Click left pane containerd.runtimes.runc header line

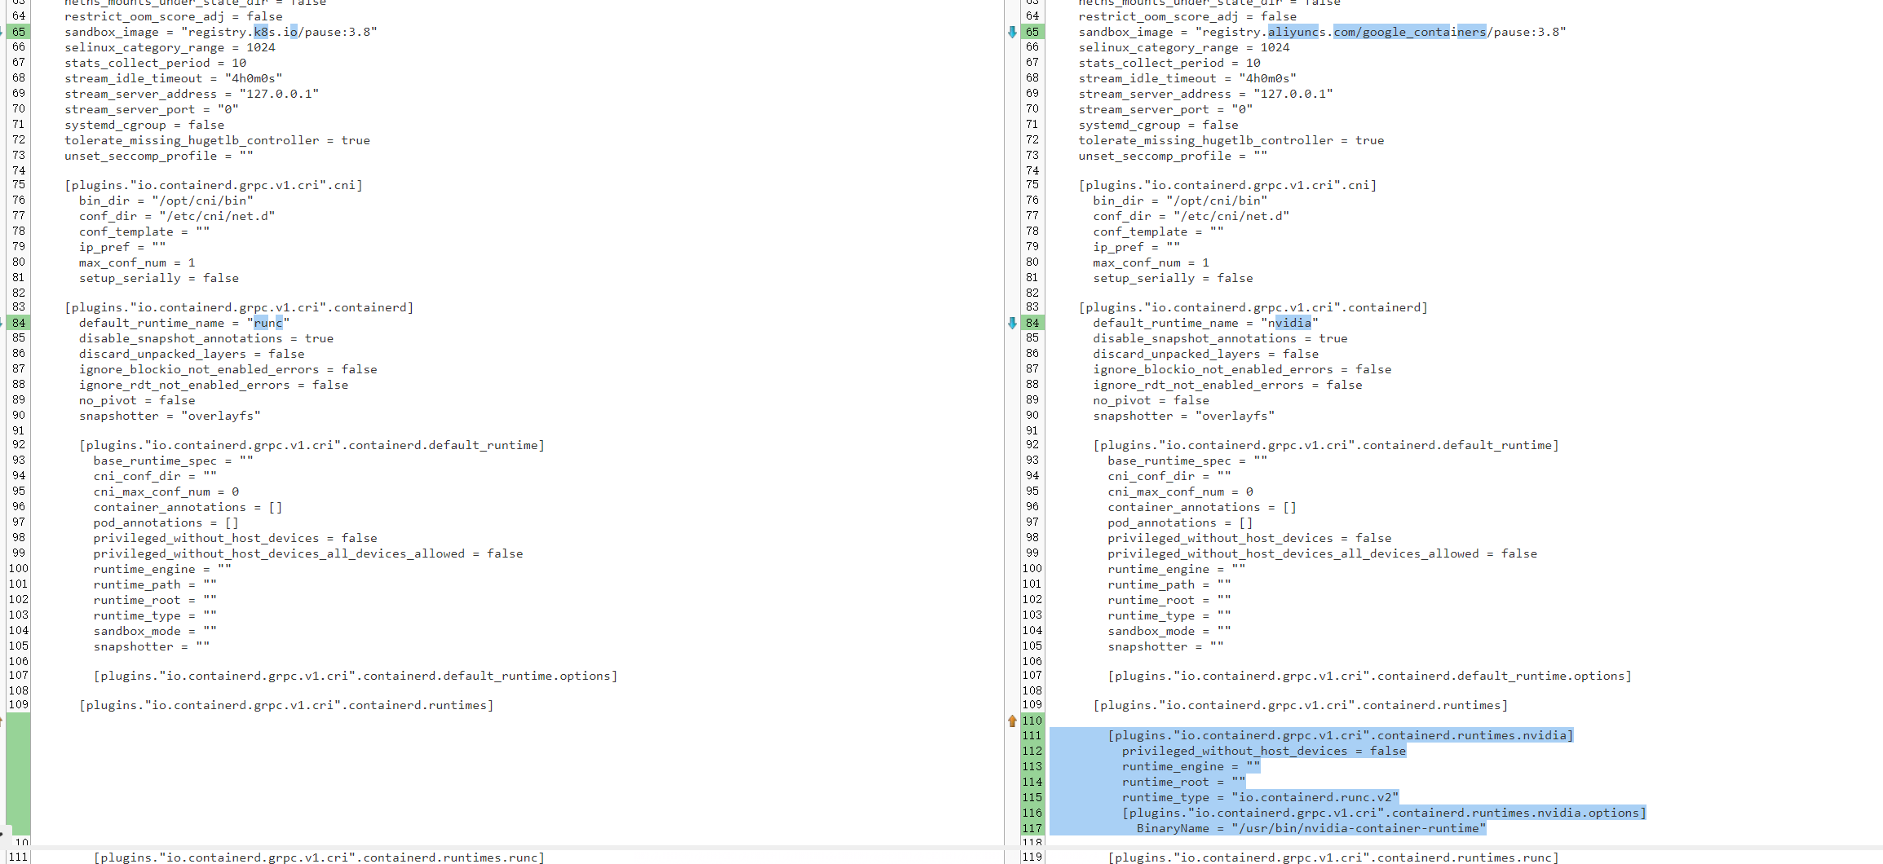point(318,857)
